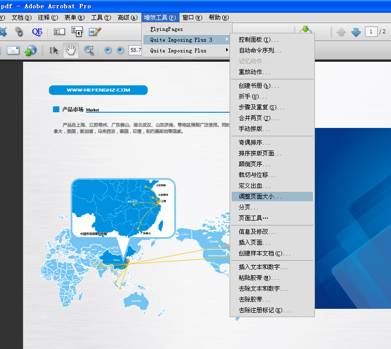
Task: Select the TouchUp text tool icon
Action: pos(59,32)
